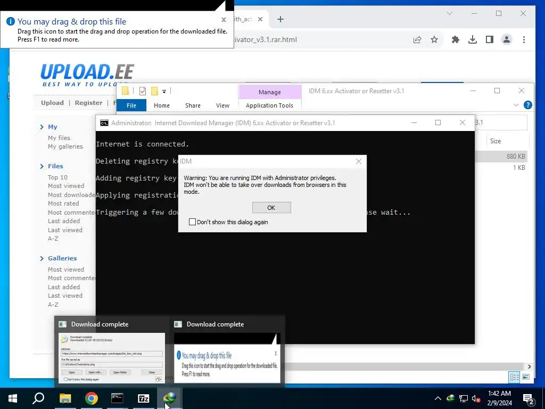Open File Explorer from taskbar
Viewport: 545px width, 409px height.
65,398
